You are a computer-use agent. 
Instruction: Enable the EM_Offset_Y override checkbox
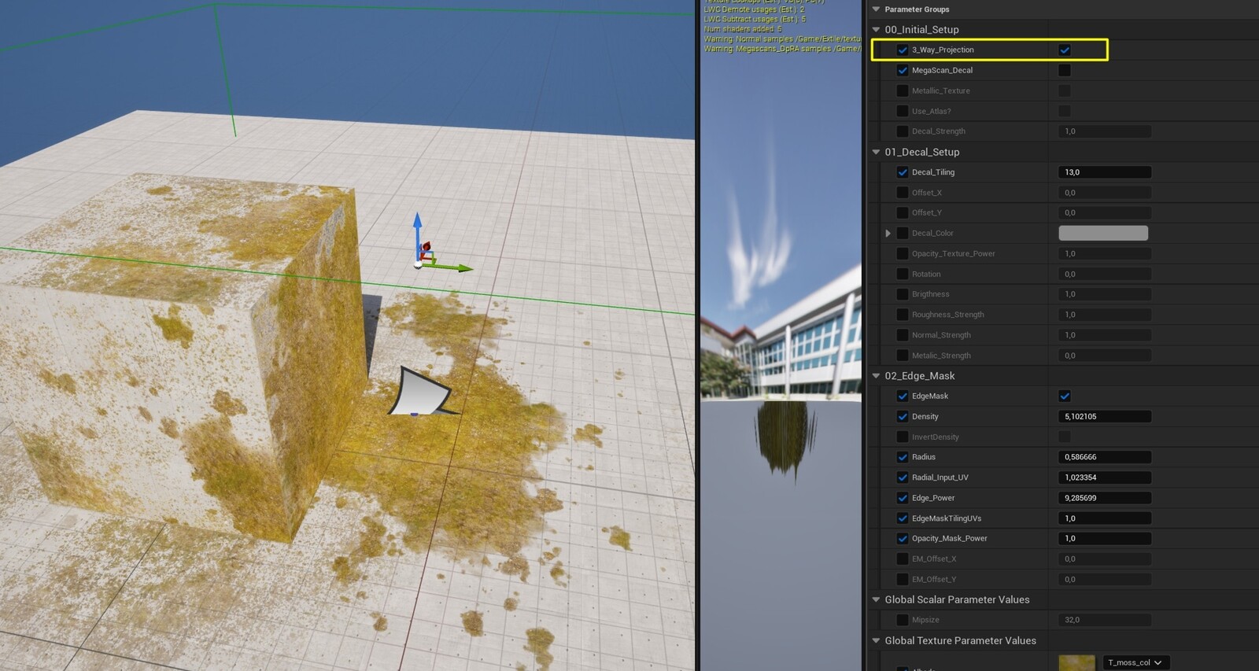point(903,579)
